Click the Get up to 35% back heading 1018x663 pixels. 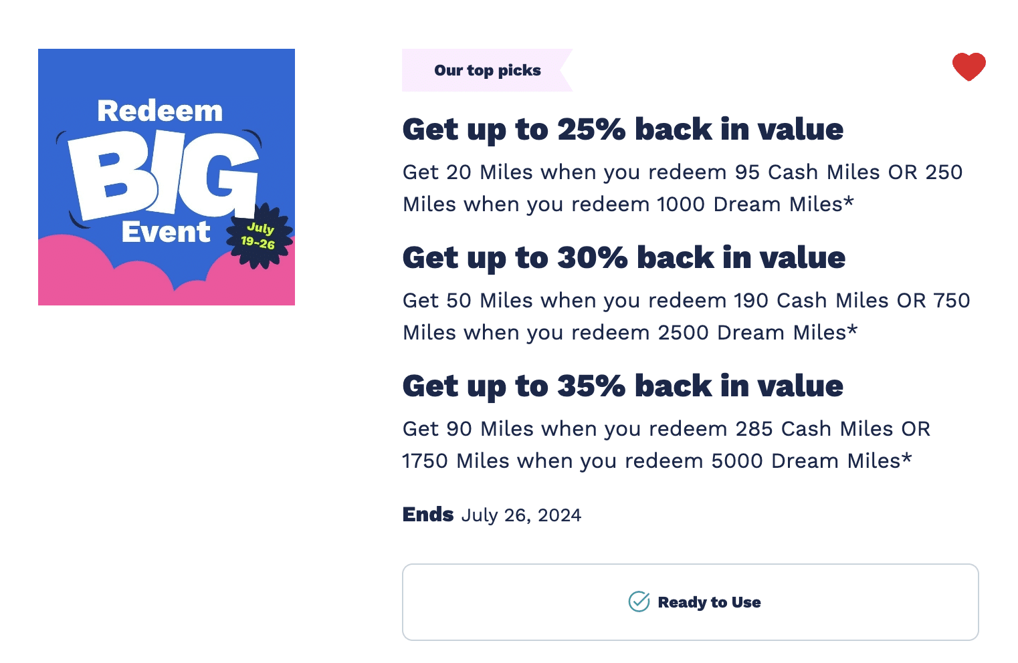tap(623, 386)
